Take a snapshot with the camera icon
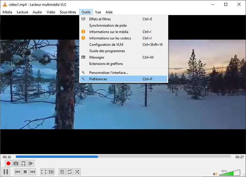 tap(16, 163)
